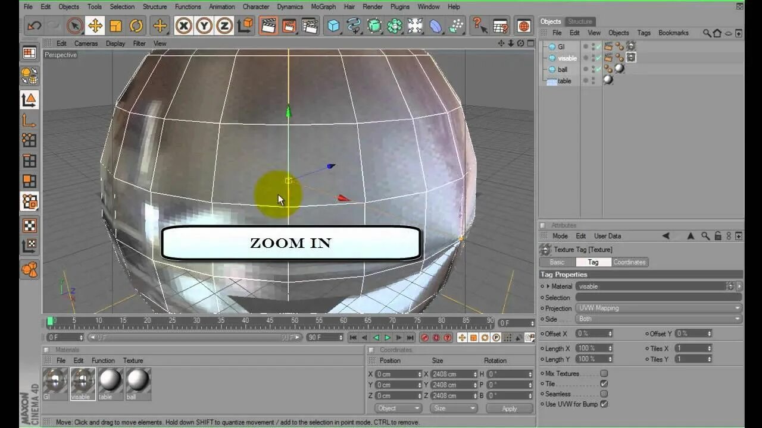The width and height of the screenshot is (762, 428).
Task: Switch to Edges mode
Action: tap(29, 160)
